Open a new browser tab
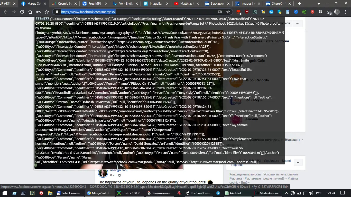Viewport: 351px width, 197px height. (x=299, y=4)
